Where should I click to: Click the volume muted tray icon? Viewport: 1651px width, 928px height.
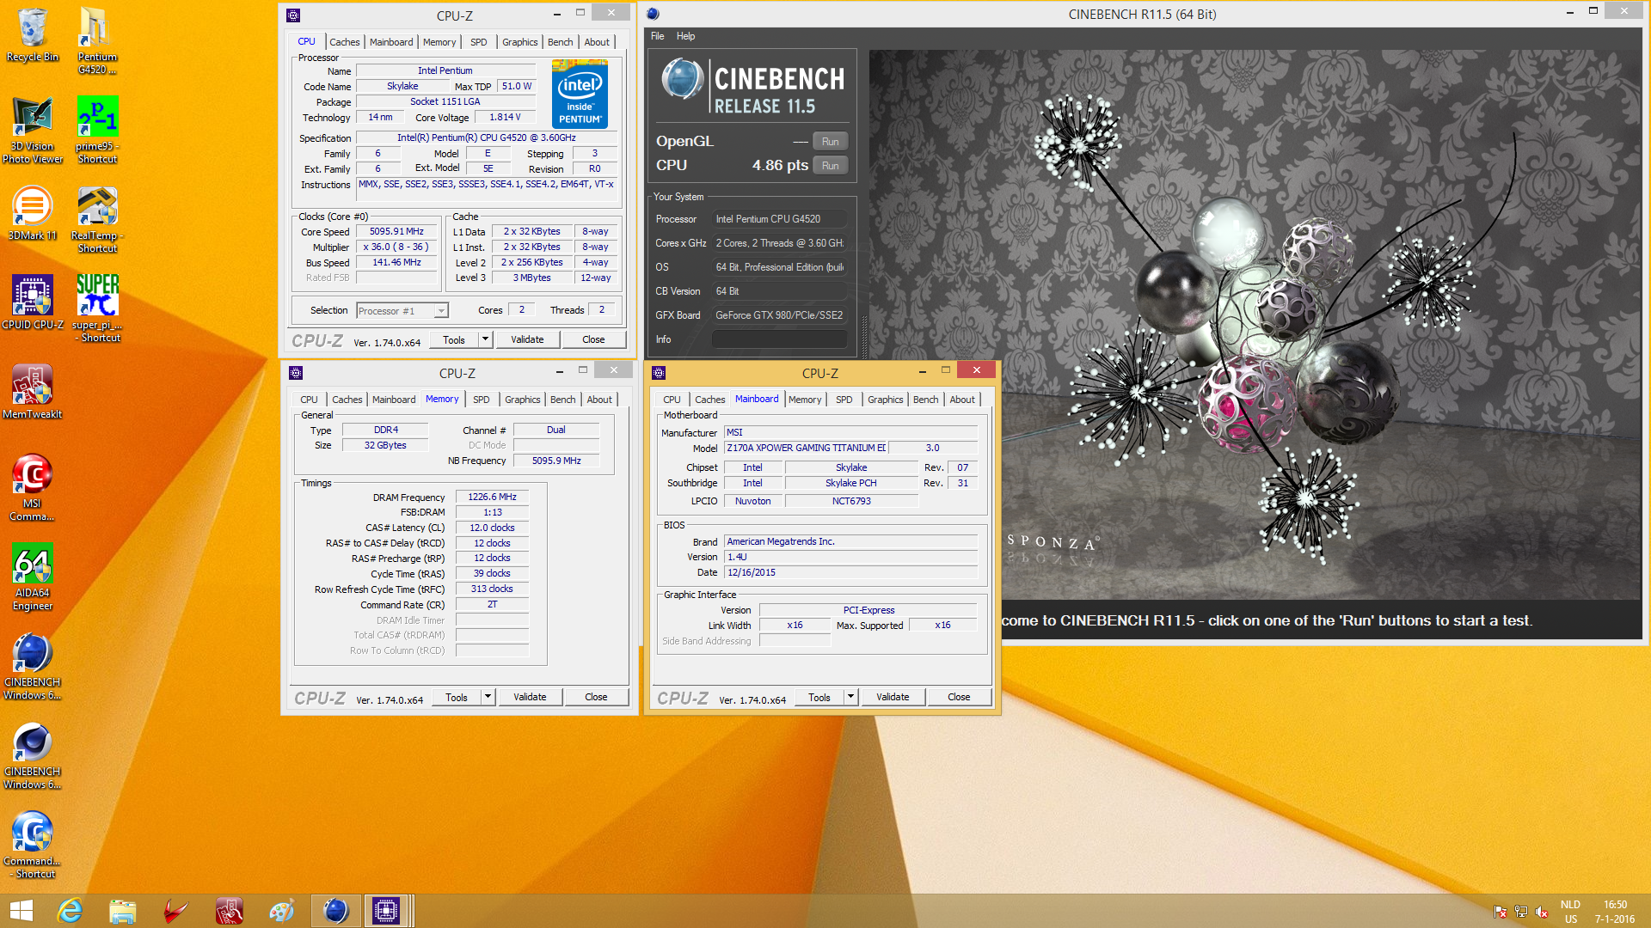point(1542,912)
